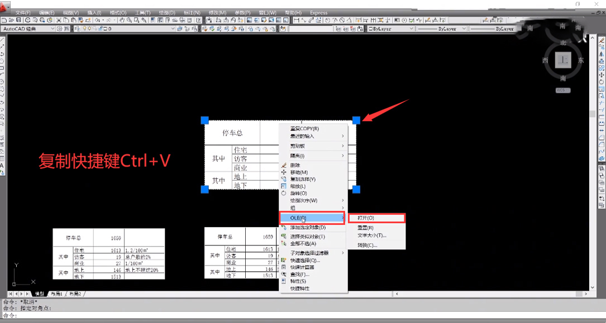
Task: Click the New drawing icon
Action: click(4, 20)
